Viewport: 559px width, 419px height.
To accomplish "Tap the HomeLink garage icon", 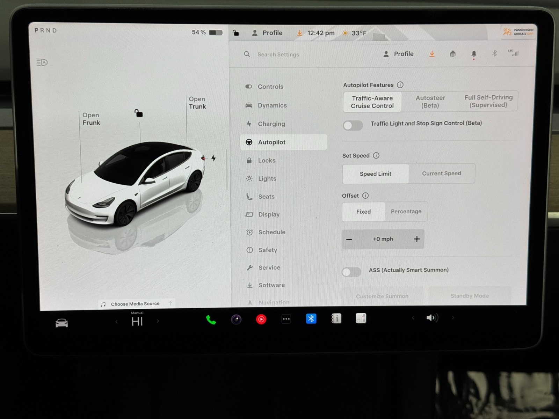I will [453, 54].
